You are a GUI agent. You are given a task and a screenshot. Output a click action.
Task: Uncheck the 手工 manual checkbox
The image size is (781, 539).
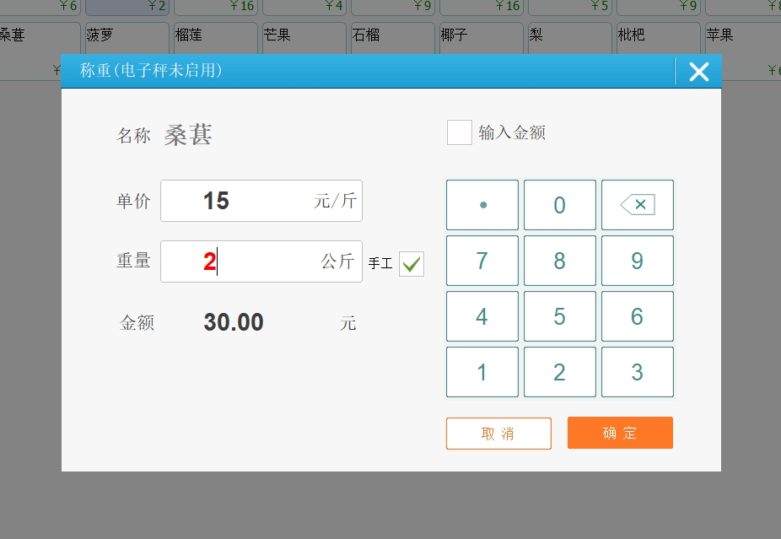coord(412,264)
